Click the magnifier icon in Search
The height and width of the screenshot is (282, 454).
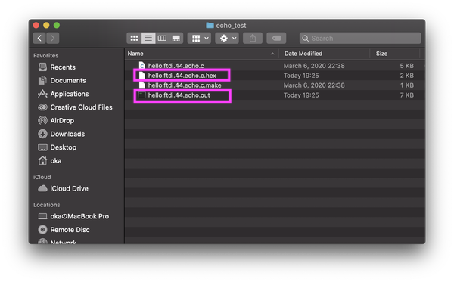tap(305, 38)
